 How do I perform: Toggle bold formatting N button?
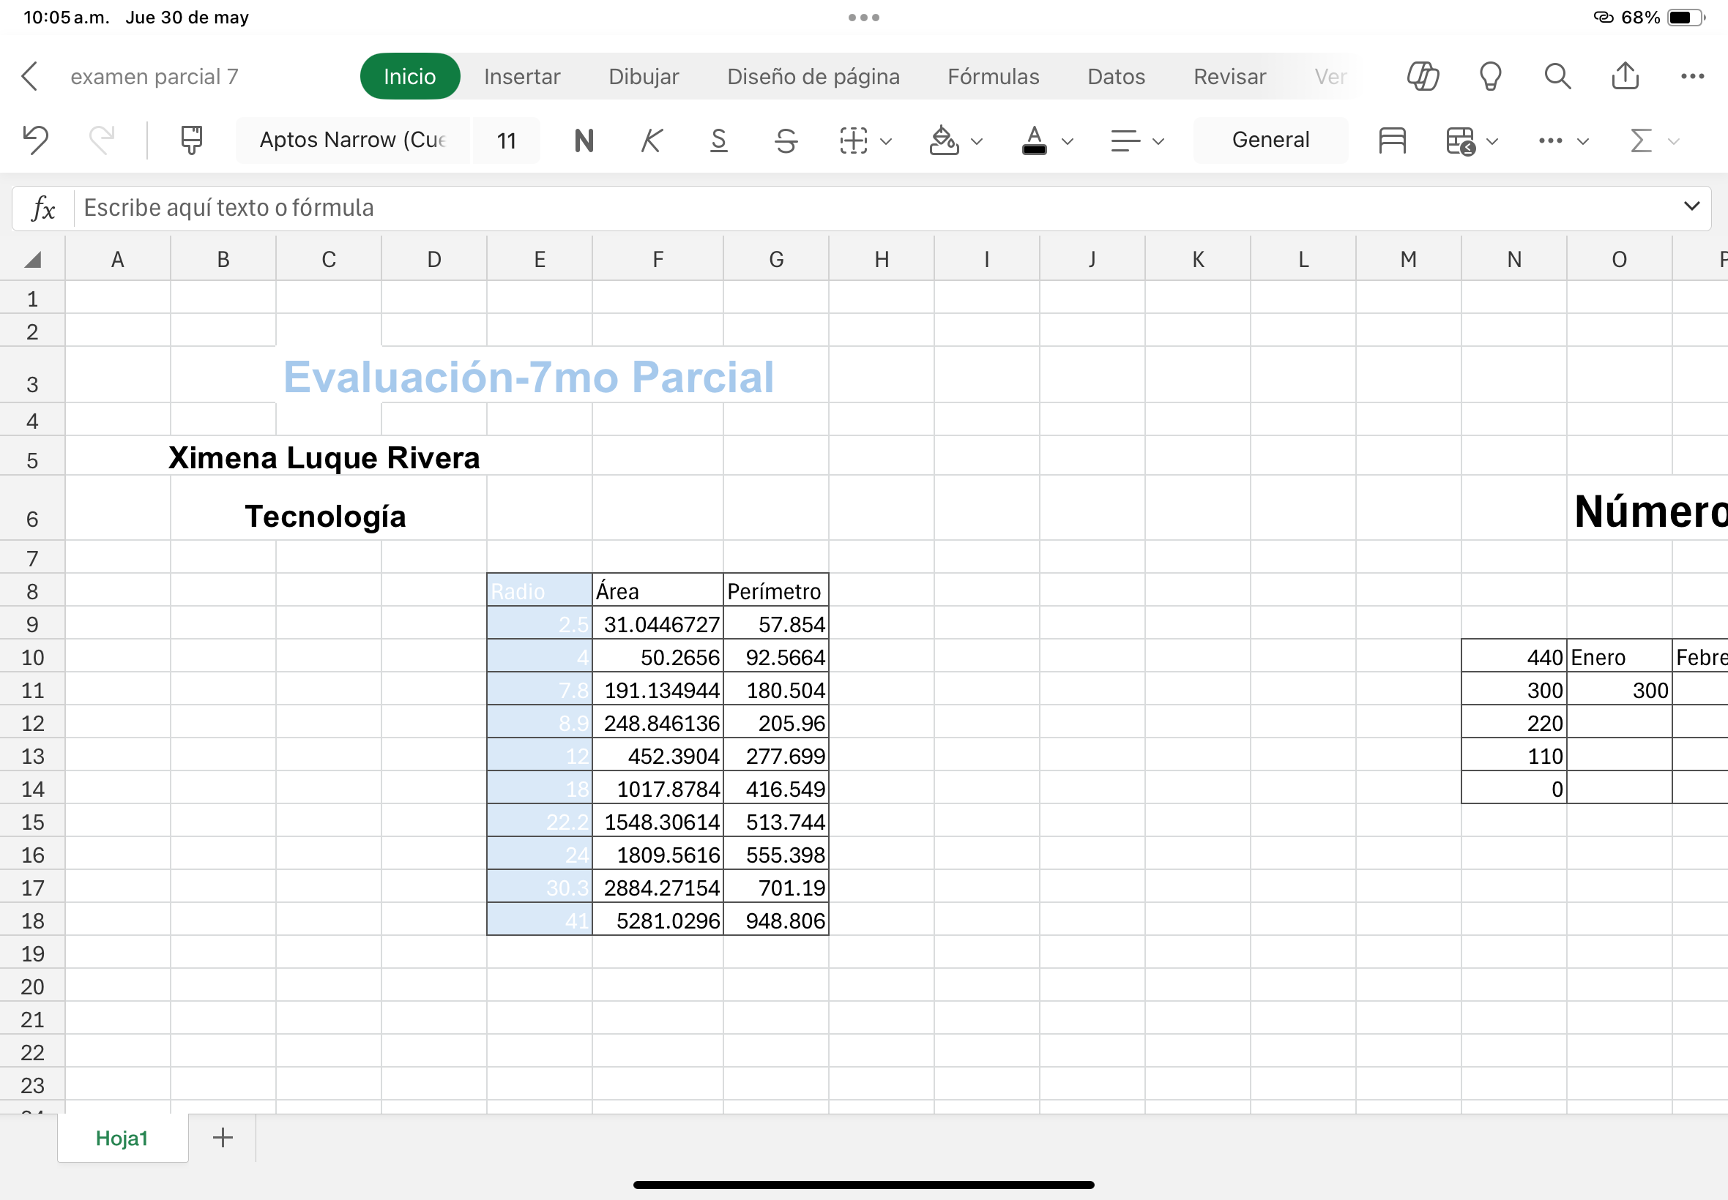point(584,140)
